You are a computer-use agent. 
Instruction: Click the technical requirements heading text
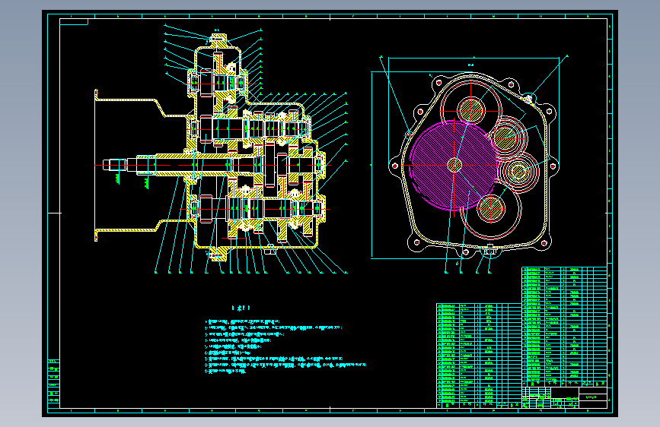coord(241,308)
